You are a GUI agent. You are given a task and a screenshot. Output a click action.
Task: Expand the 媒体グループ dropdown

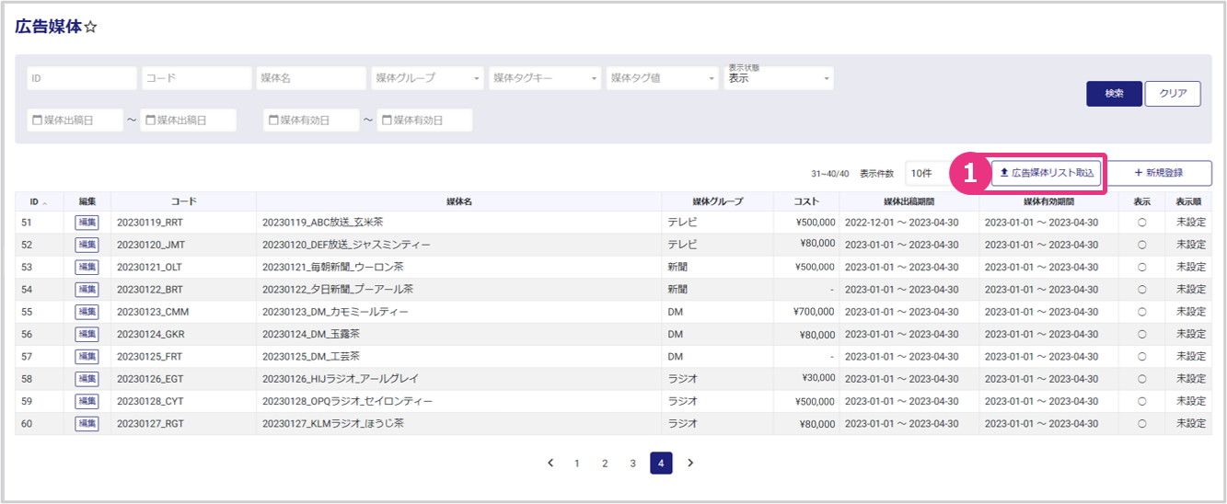428,78
